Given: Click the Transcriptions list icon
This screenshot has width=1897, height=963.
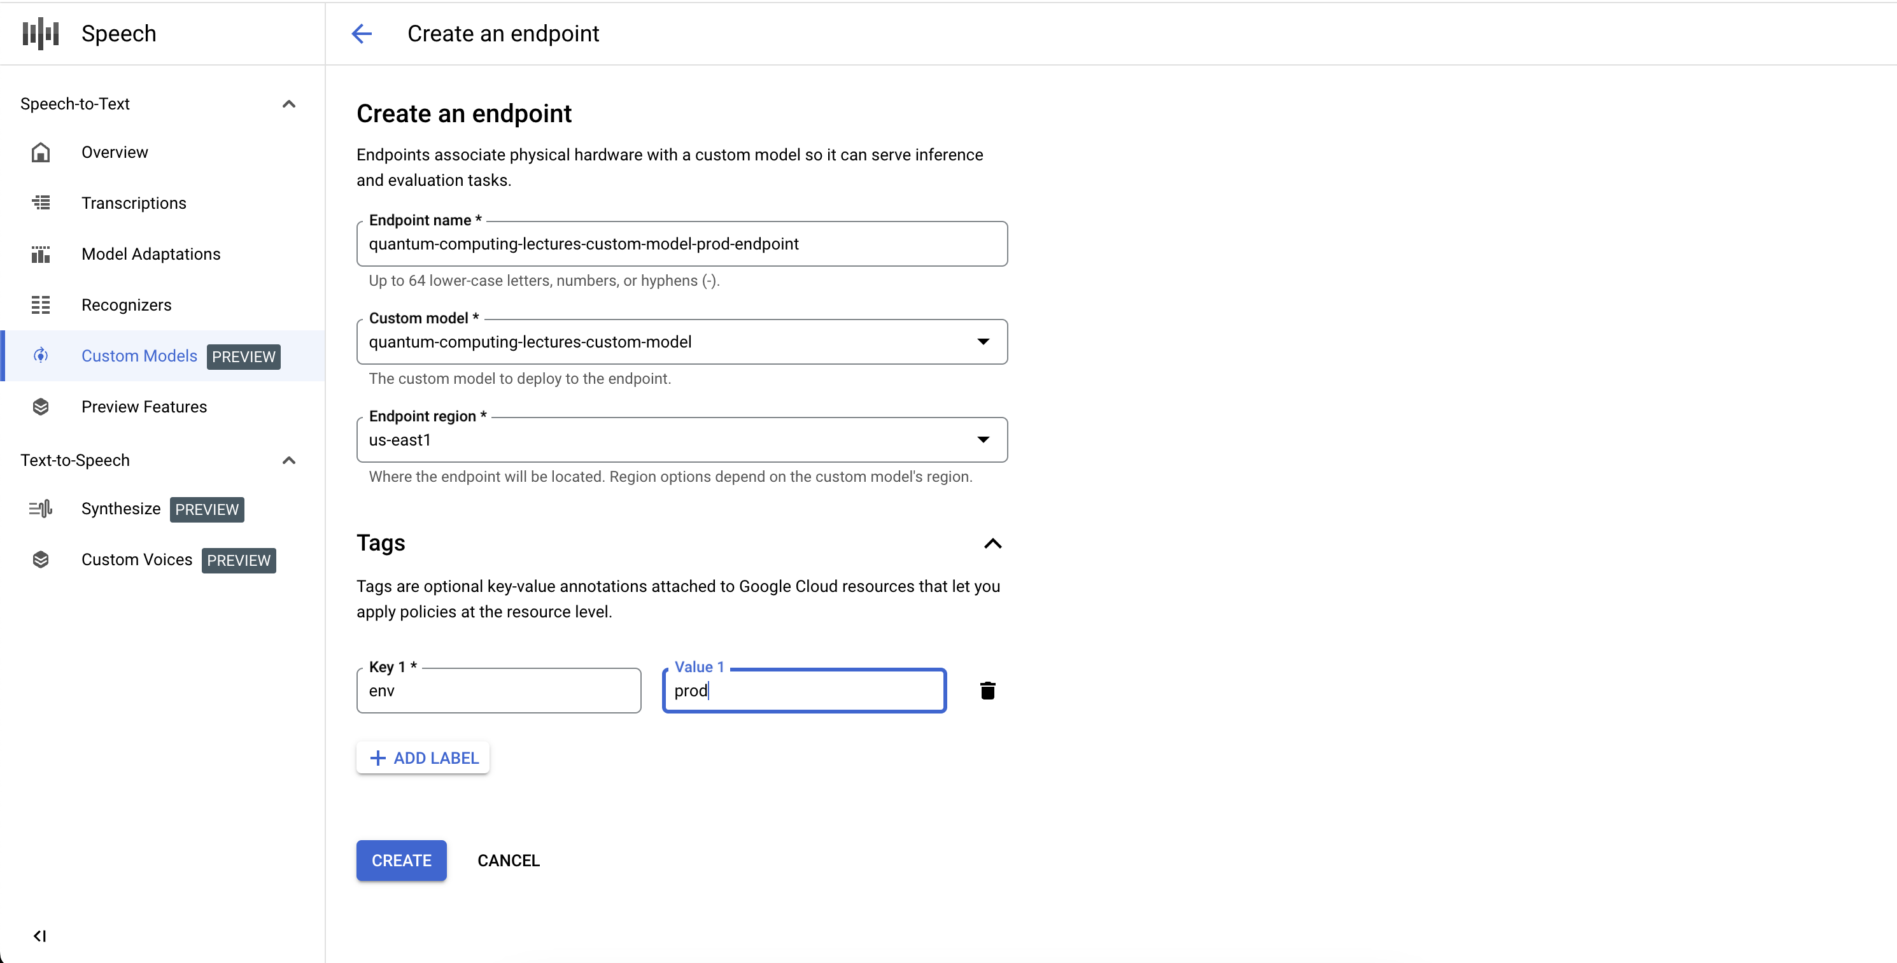Looking at the screenshot, I should (x=43, y=201).
